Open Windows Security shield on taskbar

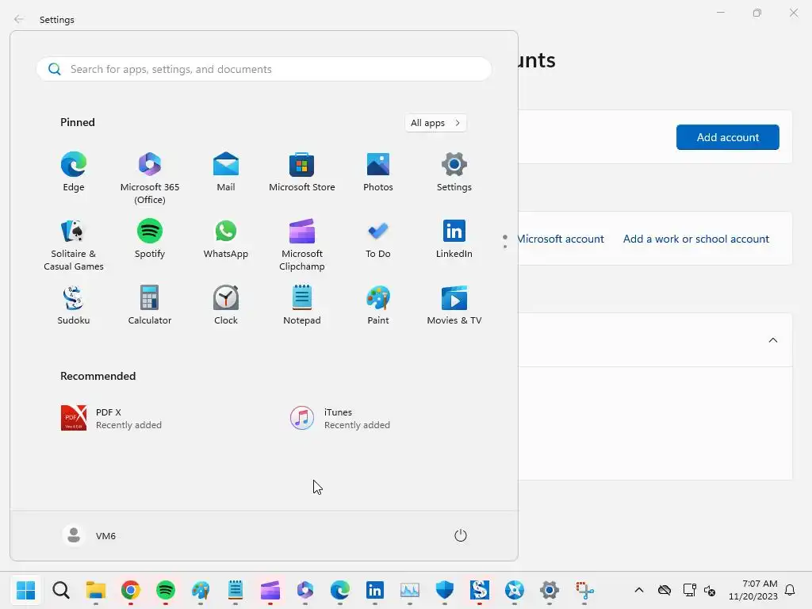pos(444,590)
